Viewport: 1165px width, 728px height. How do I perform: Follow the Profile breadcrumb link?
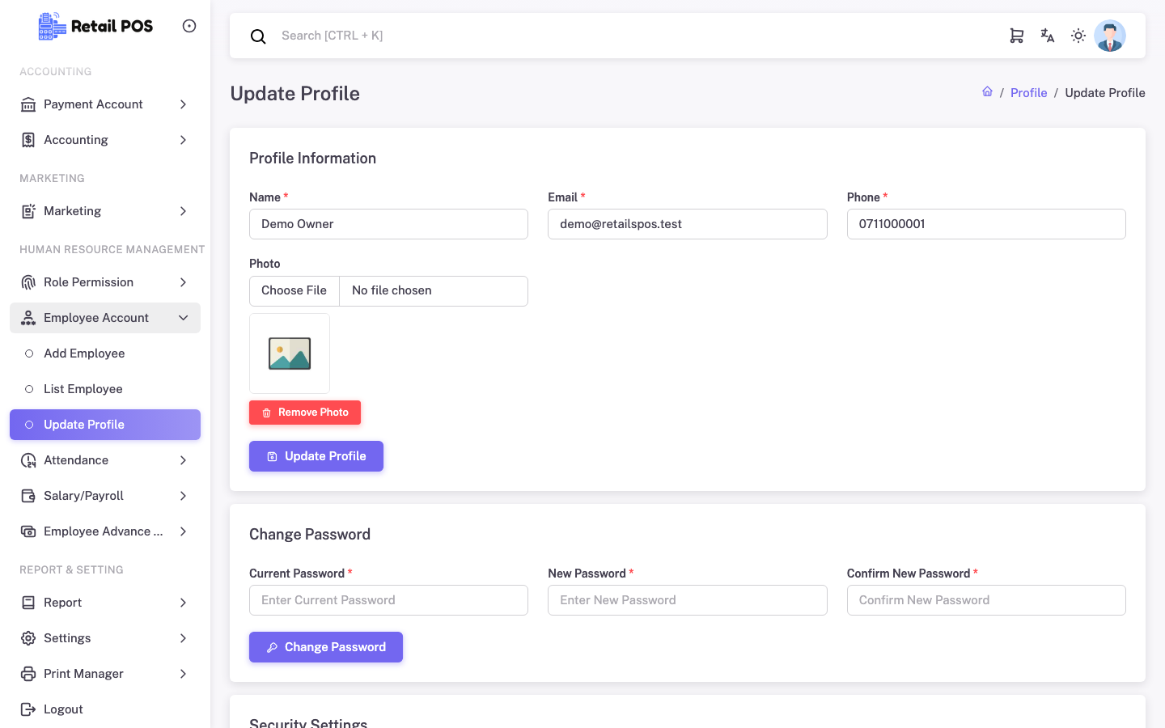tap(1029, 93)
